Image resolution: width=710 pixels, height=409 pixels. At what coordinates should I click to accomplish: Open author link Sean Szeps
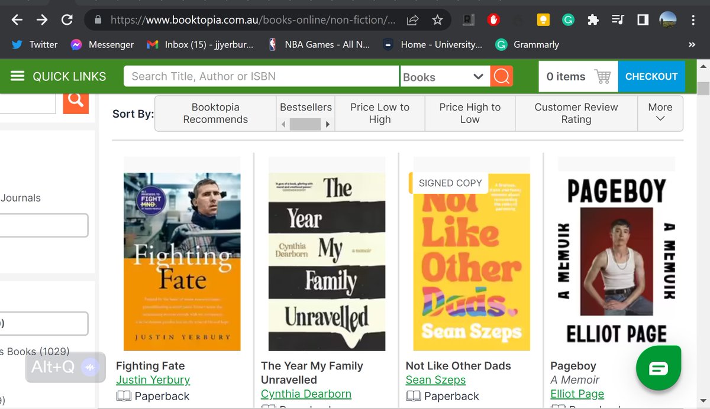click(435, 380)
